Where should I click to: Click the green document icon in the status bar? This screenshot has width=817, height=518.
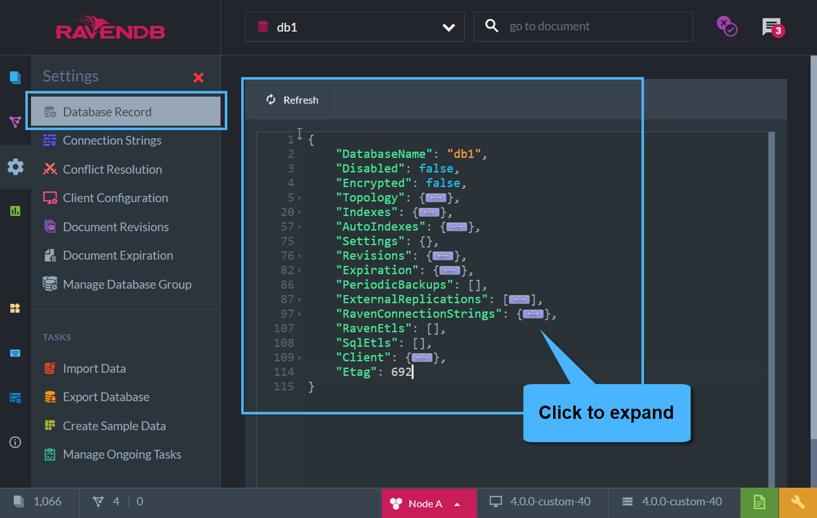coord(760,503)
